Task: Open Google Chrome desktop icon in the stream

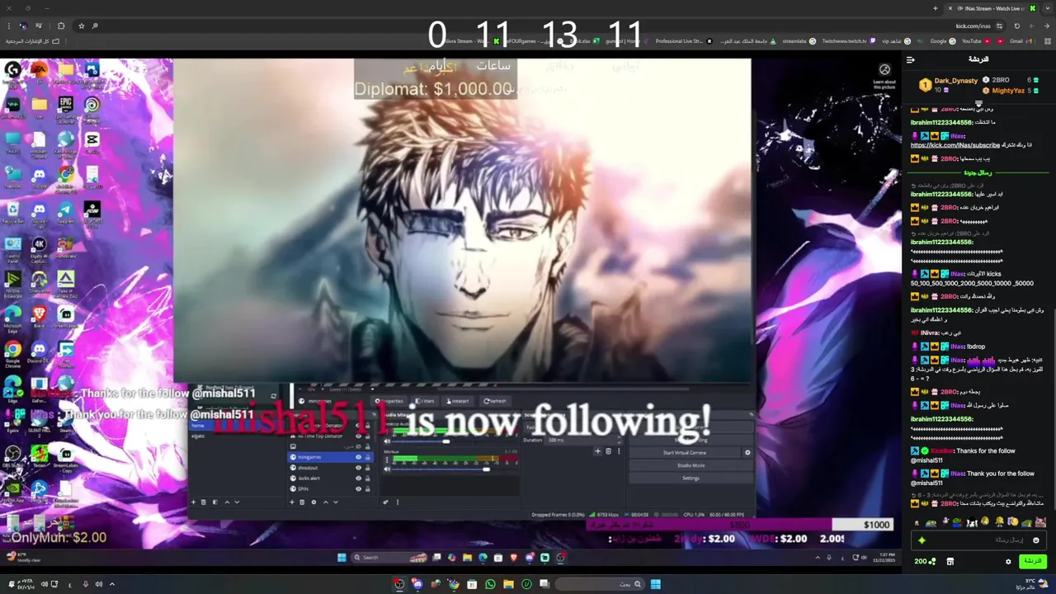Action: [x=12, y=353]
